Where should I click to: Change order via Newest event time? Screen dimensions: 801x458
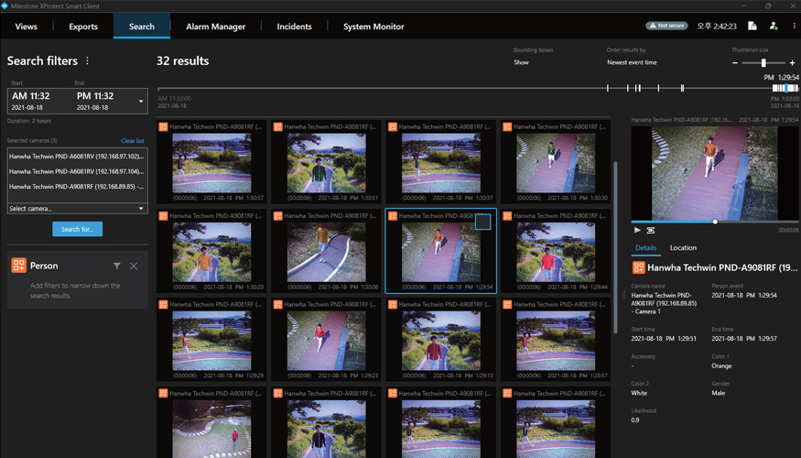click(x=632, y=62)
